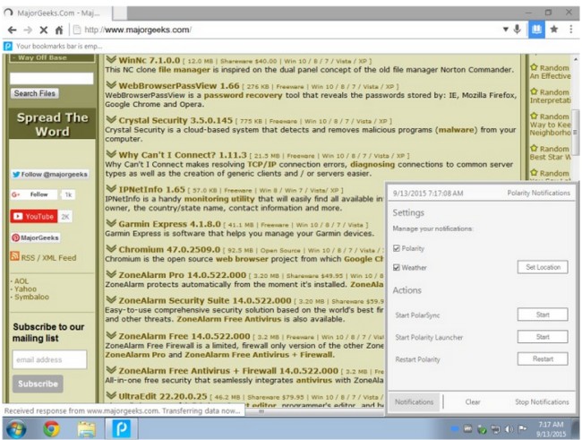Image resolution: width=582 pixels, height=440 pixels.
Task: Click the 'monitoring utility' keyword link
Action: (x=219, y=199)
